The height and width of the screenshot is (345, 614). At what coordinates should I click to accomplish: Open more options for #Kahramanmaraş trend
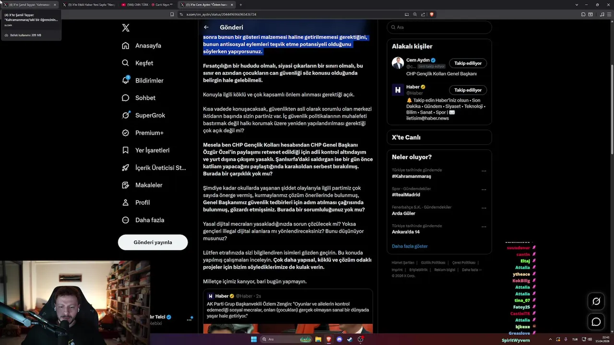(484, 171)
